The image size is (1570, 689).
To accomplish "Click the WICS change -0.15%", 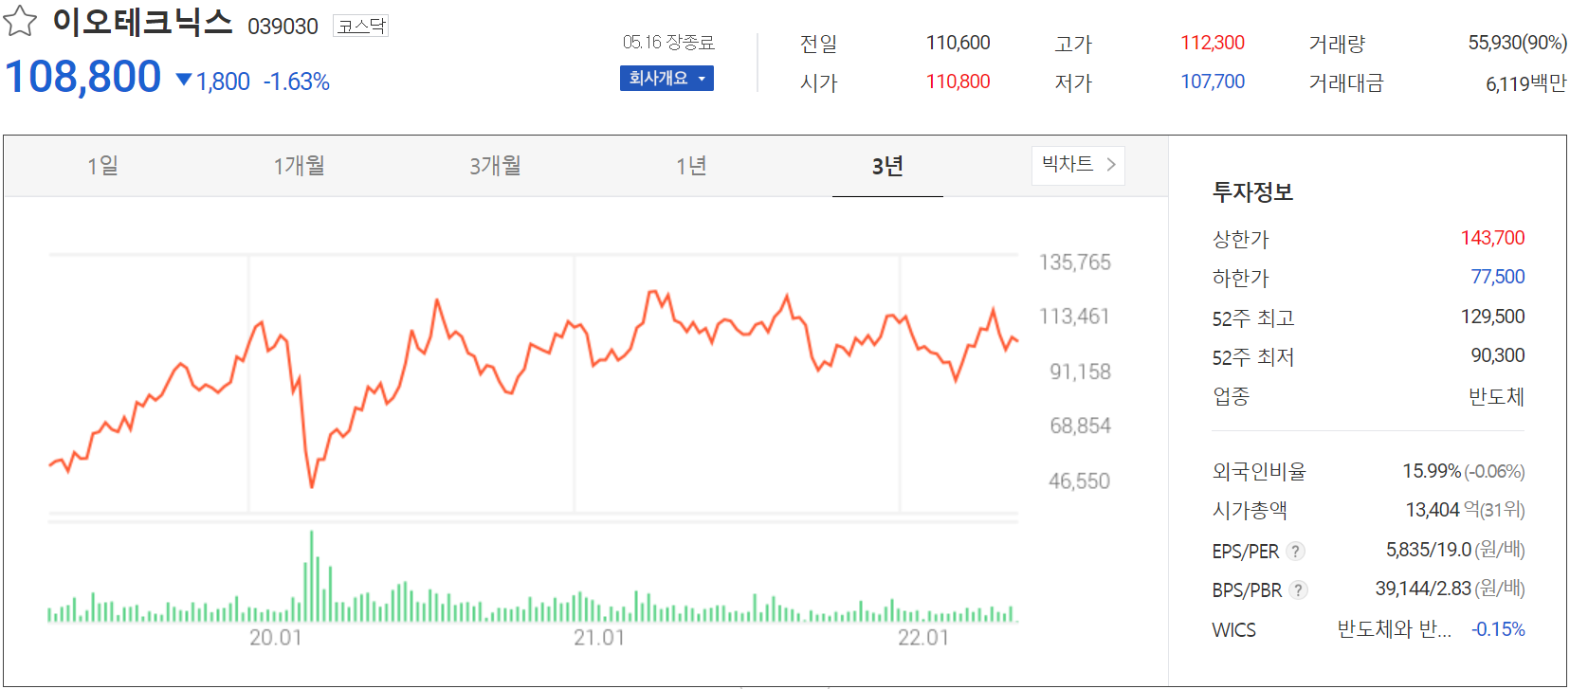I will (x=1498, y=629).
